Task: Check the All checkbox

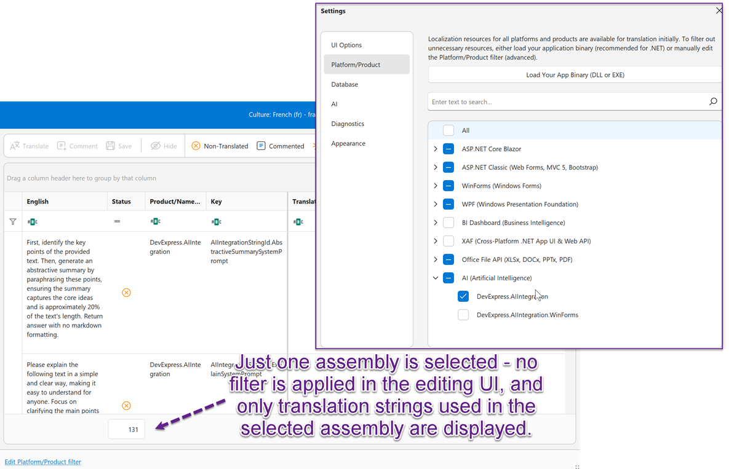Action: [448, 130]
